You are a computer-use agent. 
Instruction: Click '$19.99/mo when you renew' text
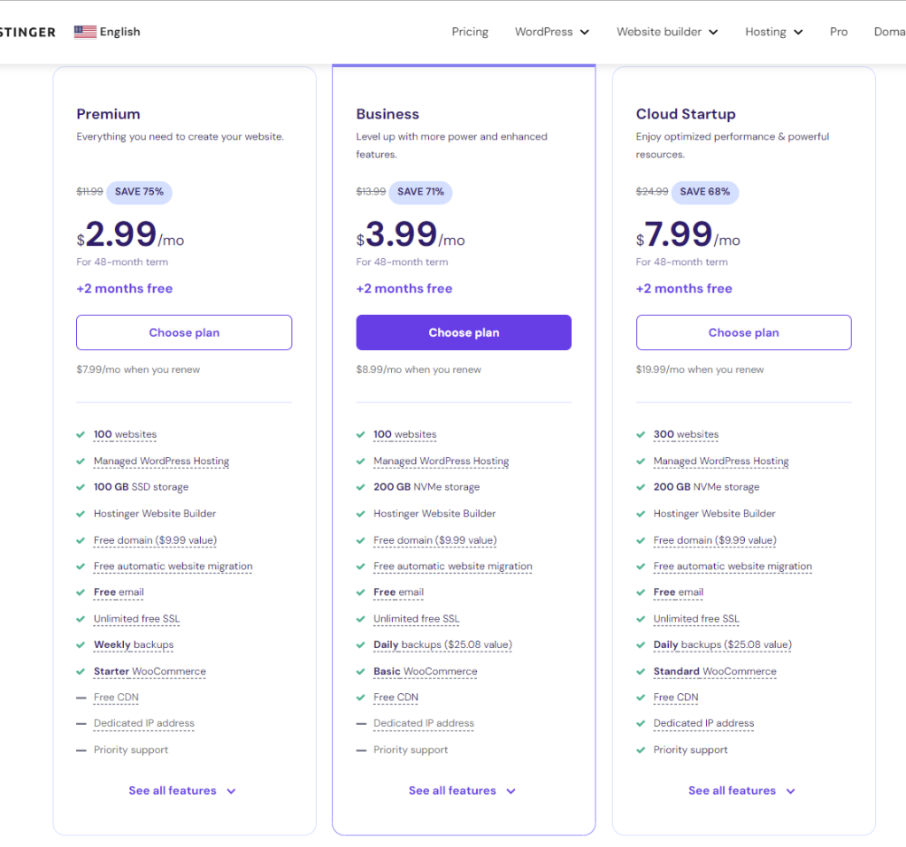pyautogui.click(x=700, y=370)
